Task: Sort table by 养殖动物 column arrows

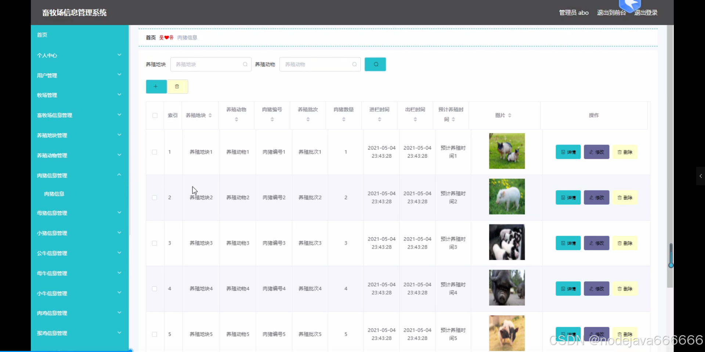Action: tap(236, 119)
